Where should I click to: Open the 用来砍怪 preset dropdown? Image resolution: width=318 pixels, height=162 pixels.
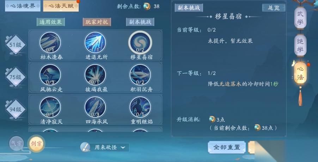(x=105, y=148)
